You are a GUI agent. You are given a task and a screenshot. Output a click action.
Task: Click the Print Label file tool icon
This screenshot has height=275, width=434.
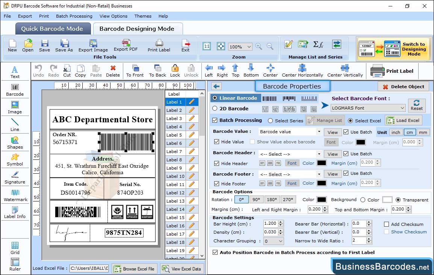[x=159, y=46]
